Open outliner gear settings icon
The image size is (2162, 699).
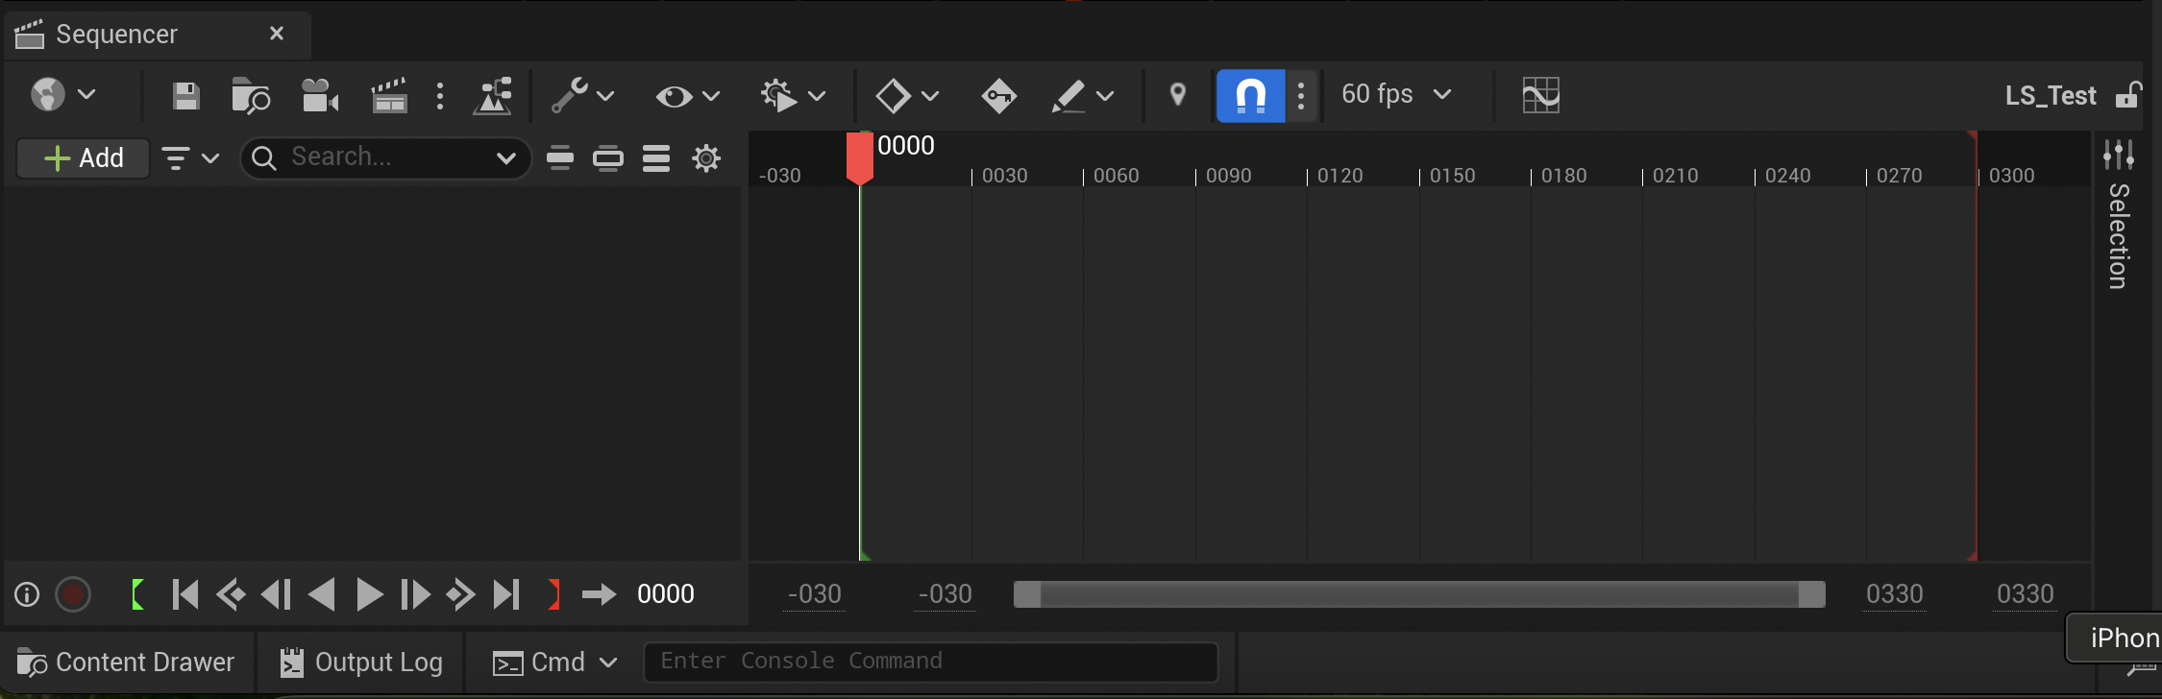pyautogui.click(x=706, y=157)
